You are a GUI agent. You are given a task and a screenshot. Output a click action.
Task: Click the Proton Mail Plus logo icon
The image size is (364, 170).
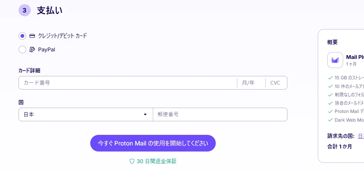coord(335,60)
